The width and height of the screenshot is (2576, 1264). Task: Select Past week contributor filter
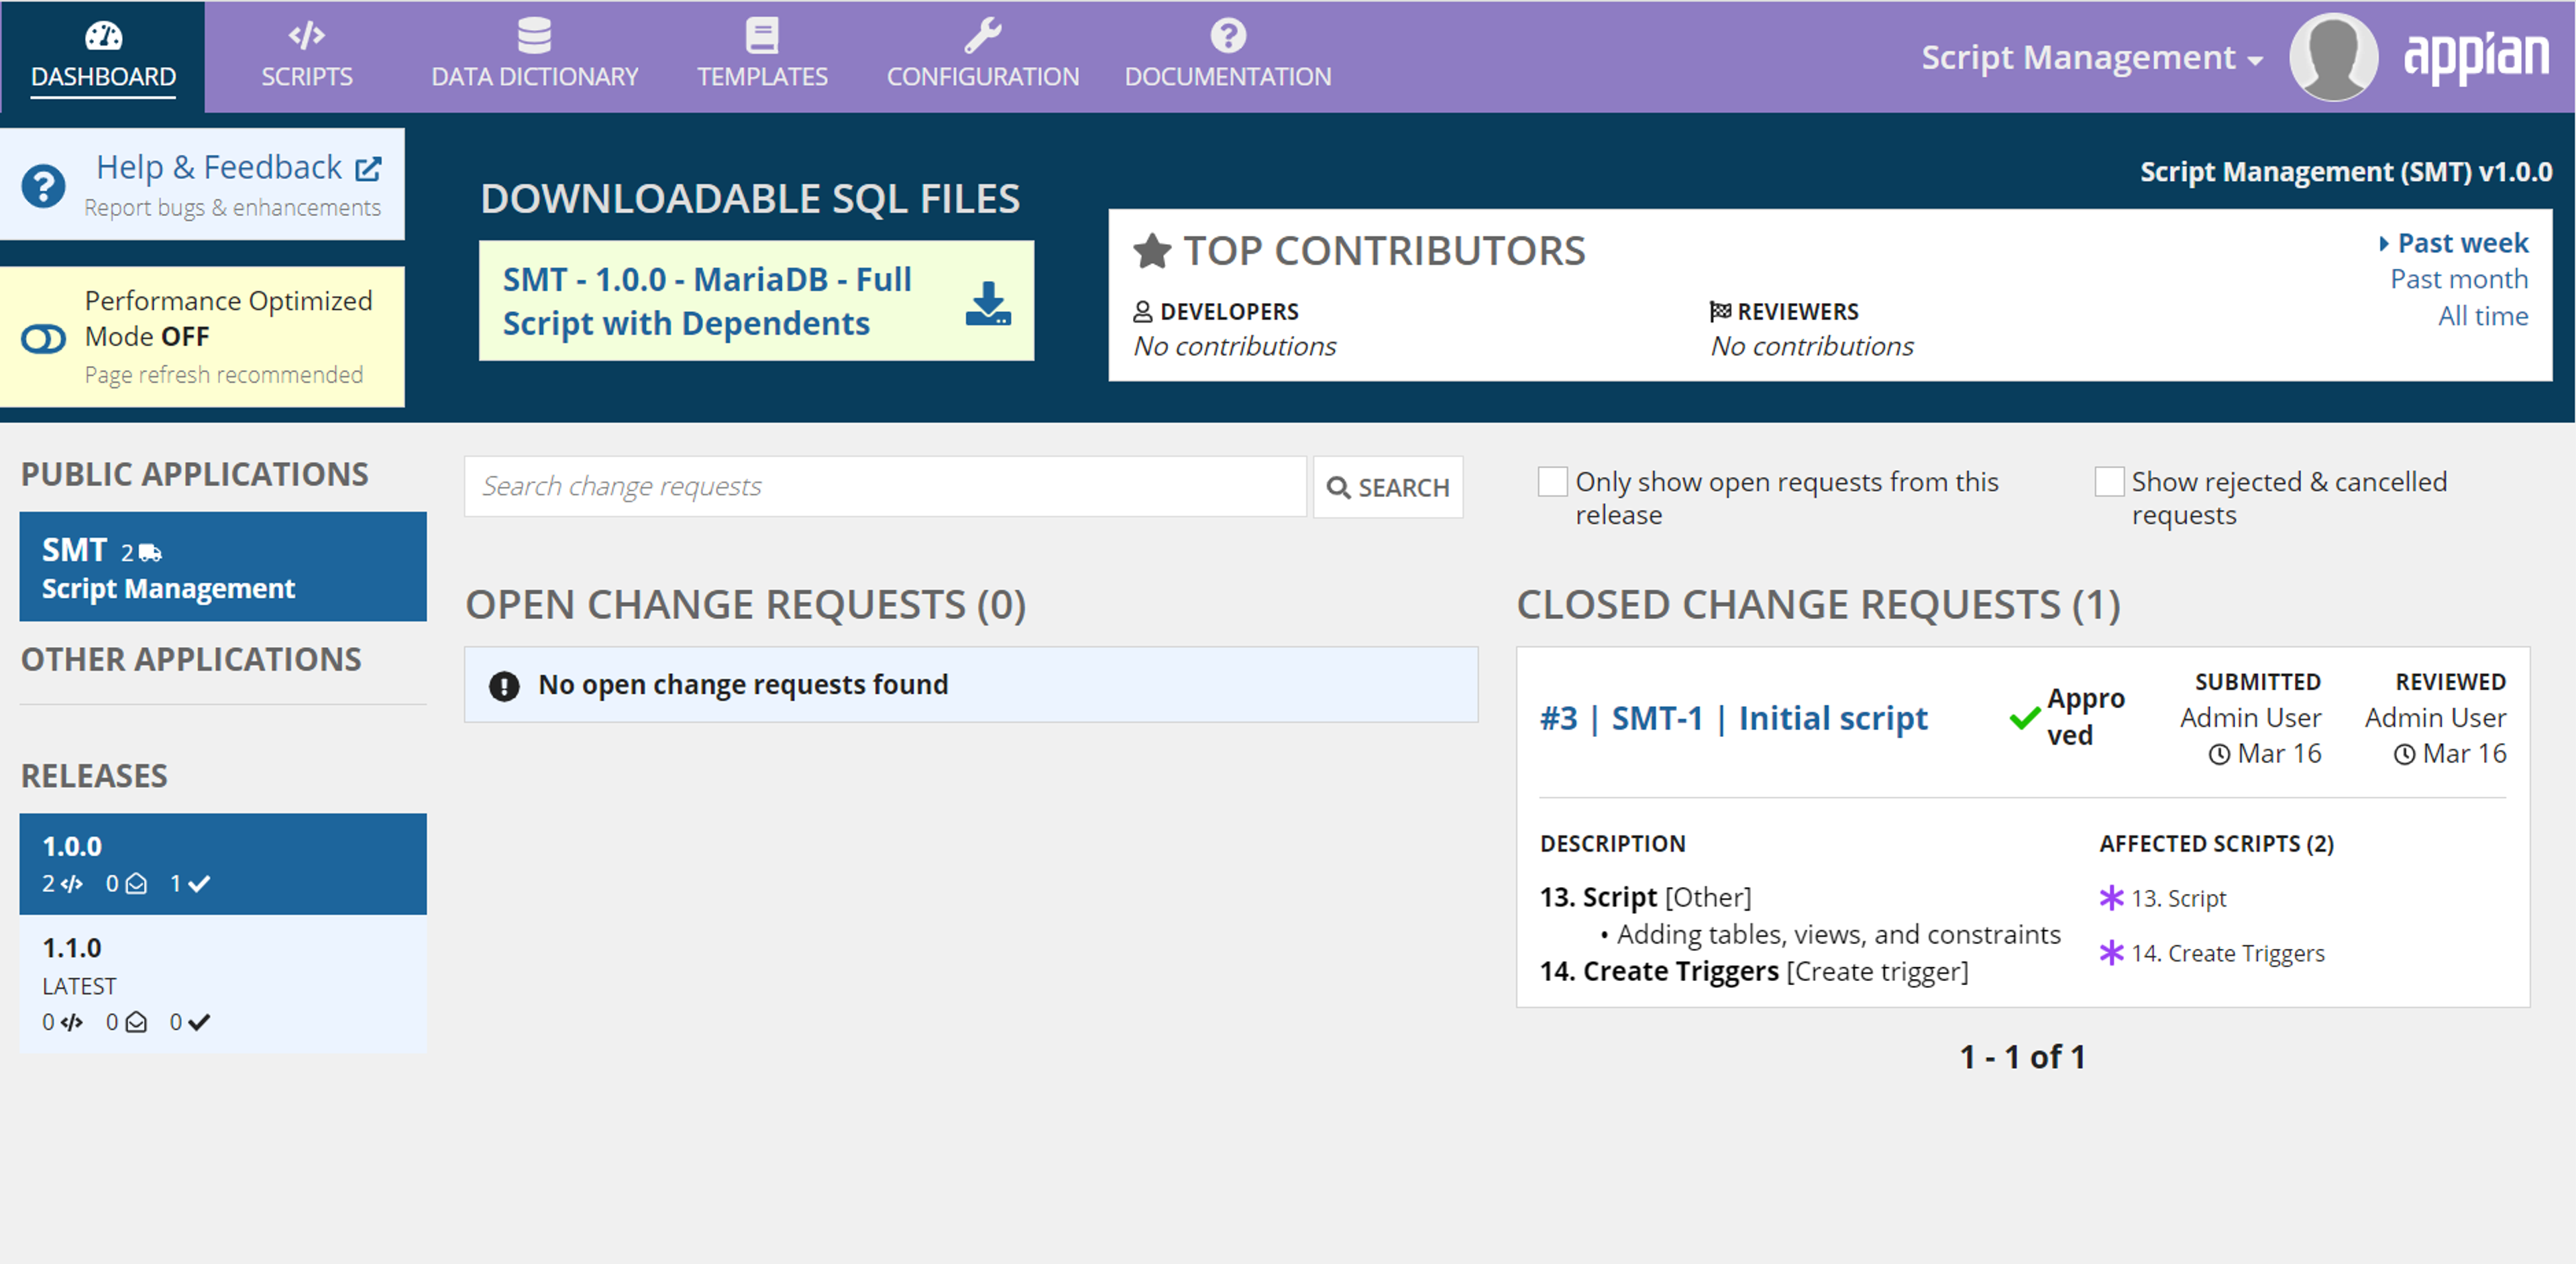(x=2462, y=243)
